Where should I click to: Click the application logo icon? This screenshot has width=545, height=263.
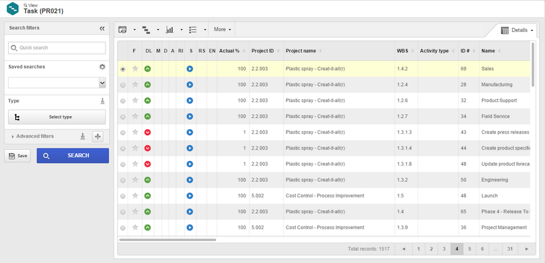[13, 9]
